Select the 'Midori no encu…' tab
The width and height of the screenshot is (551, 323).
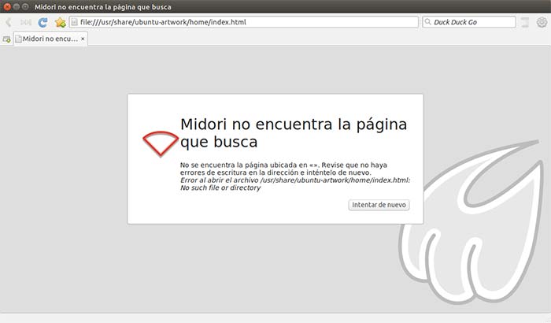[50, 39]
